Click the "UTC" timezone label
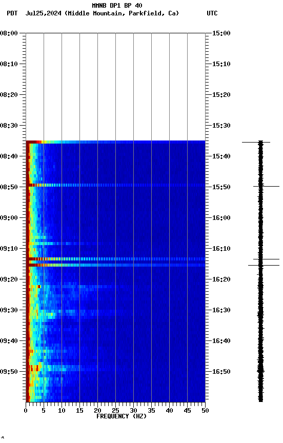The width and height of the screenshot is (283, 443). (212, 13)
